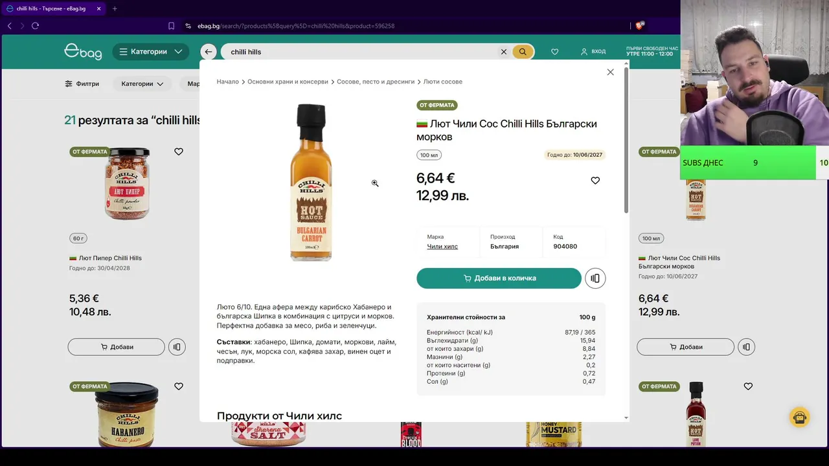Viewport: 829px width, 466px height.
Task: Click the 904080 product code
Action: pyautogui.click(x=565, y=247)
